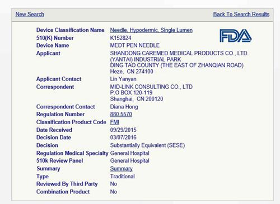Click the date received 09/29/2015

123,130
